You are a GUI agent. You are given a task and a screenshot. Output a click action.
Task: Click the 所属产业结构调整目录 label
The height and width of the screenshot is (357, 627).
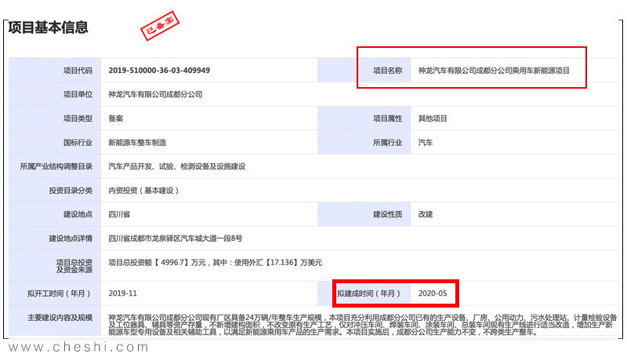point(56,166)
